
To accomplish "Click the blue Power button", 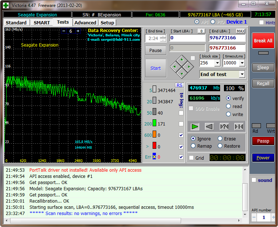I will (x=263, y=158).
